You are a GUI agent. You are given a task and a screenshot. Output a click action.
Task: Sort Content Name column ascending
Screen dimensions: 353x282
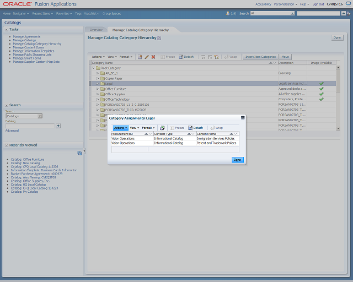click(x=231, y=134)
